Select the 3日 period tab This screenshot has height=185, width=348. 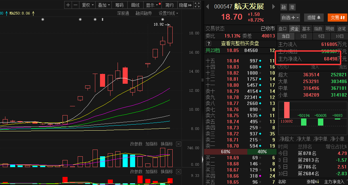coord(303,36)
